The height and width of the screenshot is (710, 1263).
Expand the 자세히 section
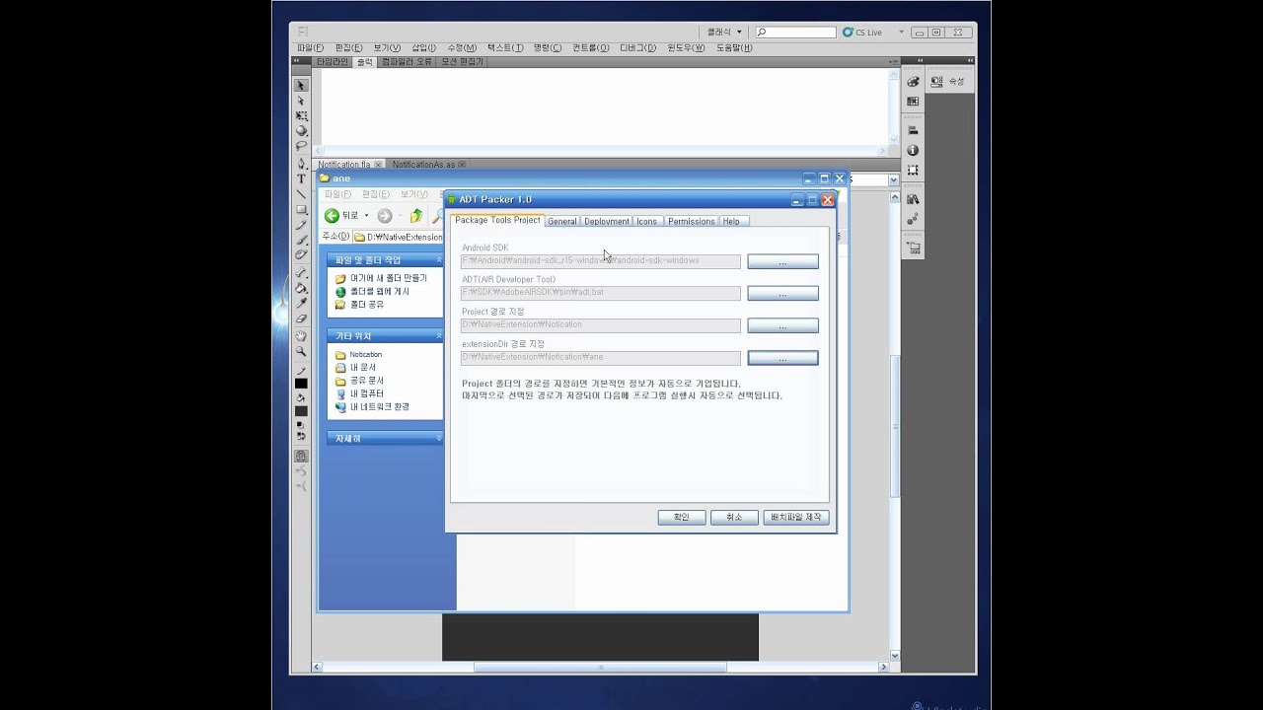click(x=437, y=438)
